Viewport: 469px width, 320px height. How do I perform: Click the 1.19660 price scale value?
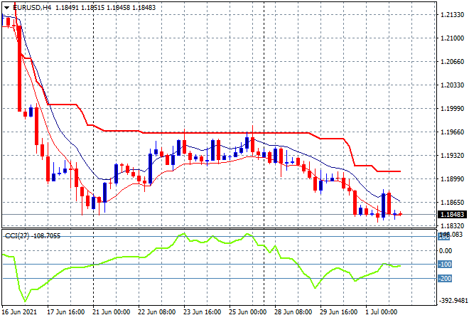click(453, 132)
